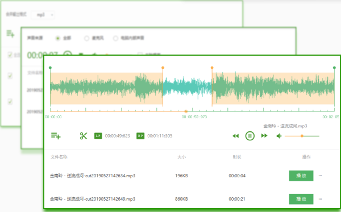
Task: Click the LP time field 00:00:49:623
Action: click(x=118, y=136)
